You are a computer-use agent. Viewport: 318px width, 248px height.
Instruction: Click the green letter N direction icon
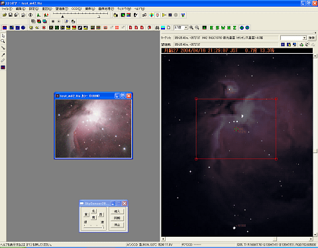pos(229,28)
